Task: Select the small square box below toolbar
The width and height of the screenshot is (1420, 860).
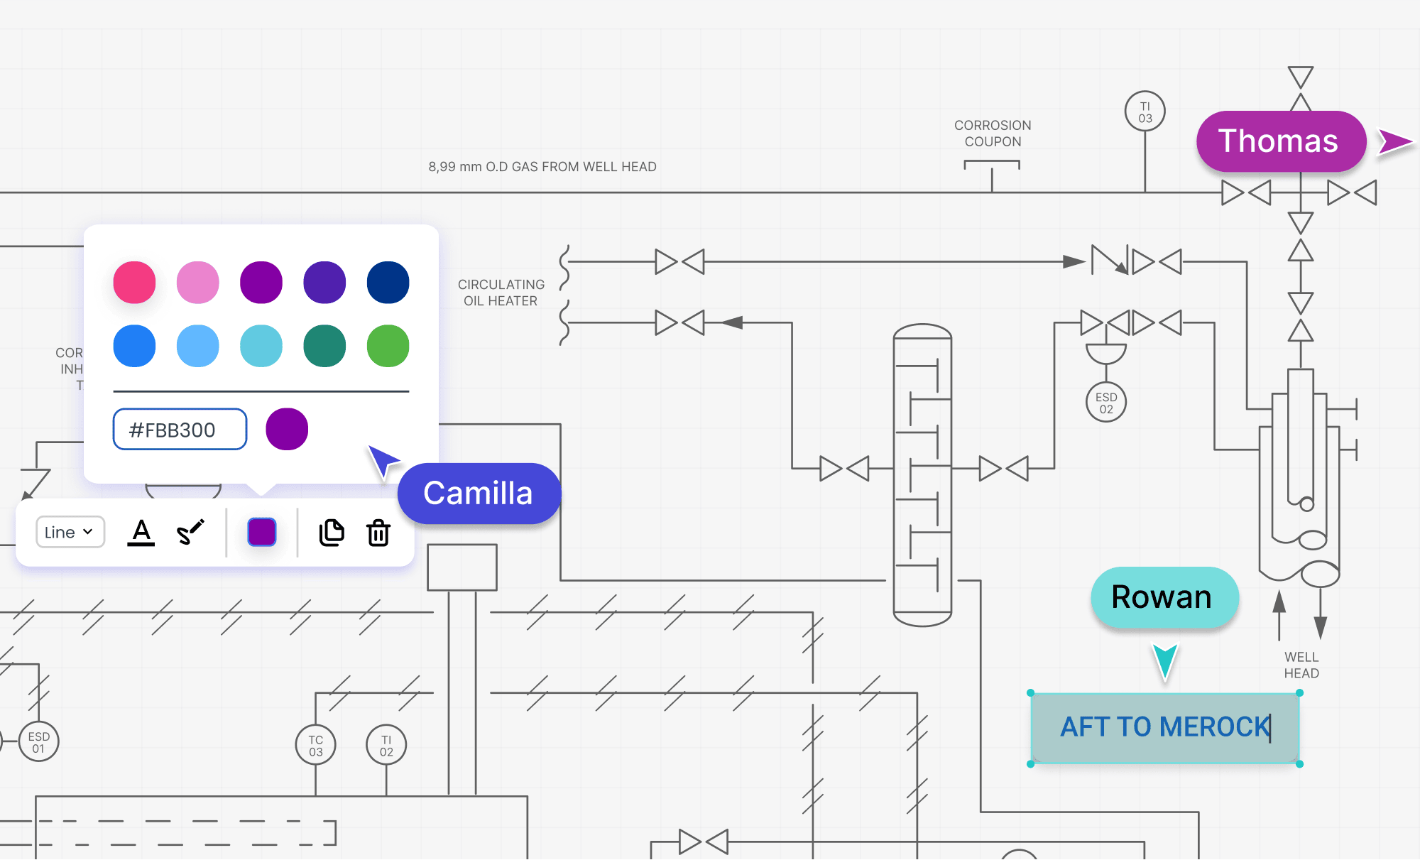Action: (x=462, y=567)
